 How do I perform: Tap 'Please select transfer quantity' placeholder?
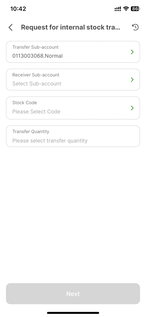click(x=50, y=141)
